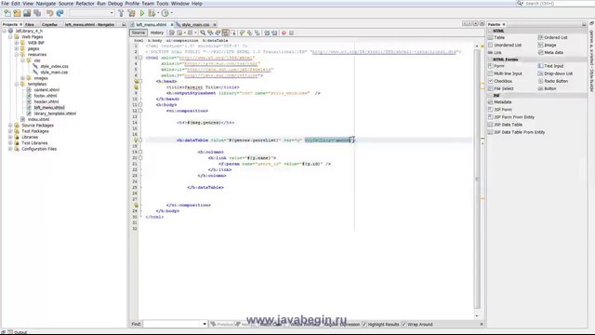Click the Profile Project clock icon
The height and width of the screenshot is (335, 595).
pos(165,13)
